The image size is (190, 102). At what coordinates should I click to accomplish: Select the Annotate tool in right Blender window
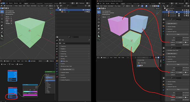pyautogui.click(x=99, y=32)
